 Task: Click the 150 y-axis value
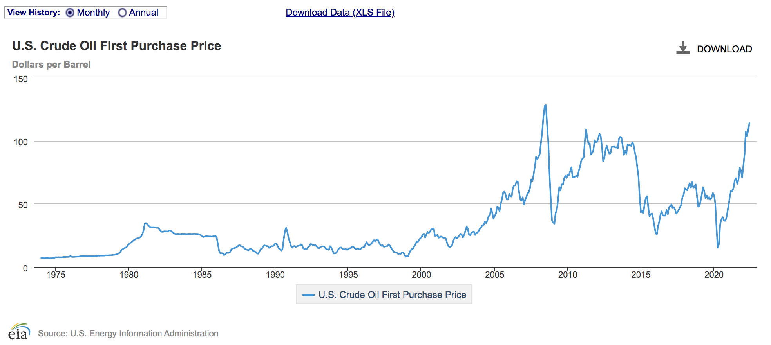[x=21, y=79]
